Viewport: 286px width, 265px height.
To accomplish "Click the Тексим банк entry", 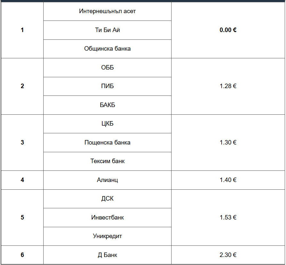I will [x=107, y=161].
